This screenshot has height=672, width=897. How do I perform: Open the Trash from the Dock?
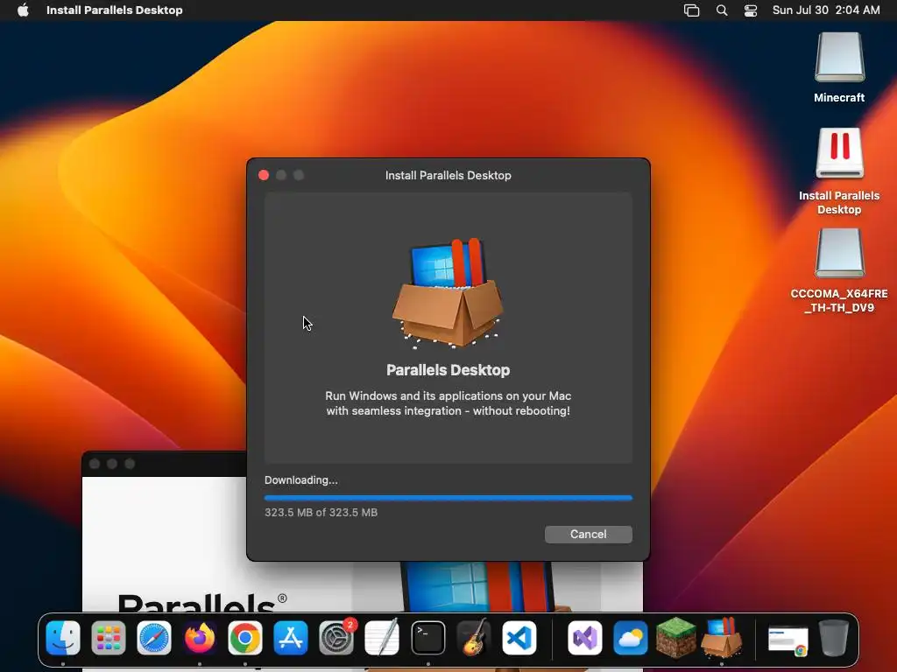click(834, 638)
